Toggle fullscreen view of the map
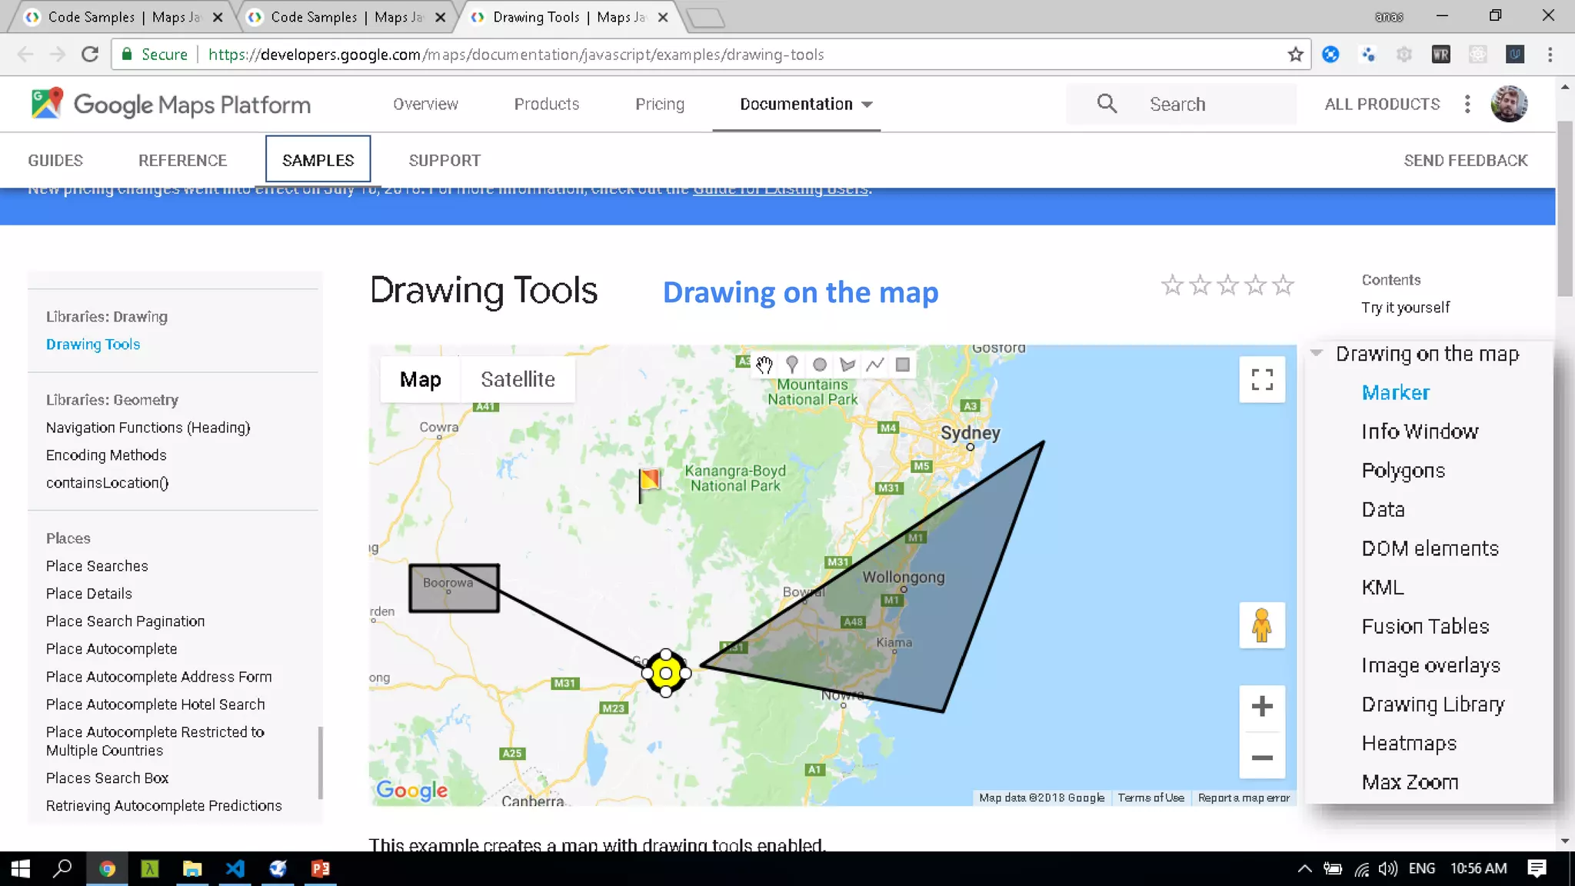Viewport: 1575px width, 886px height. (x=1262, y=379)
